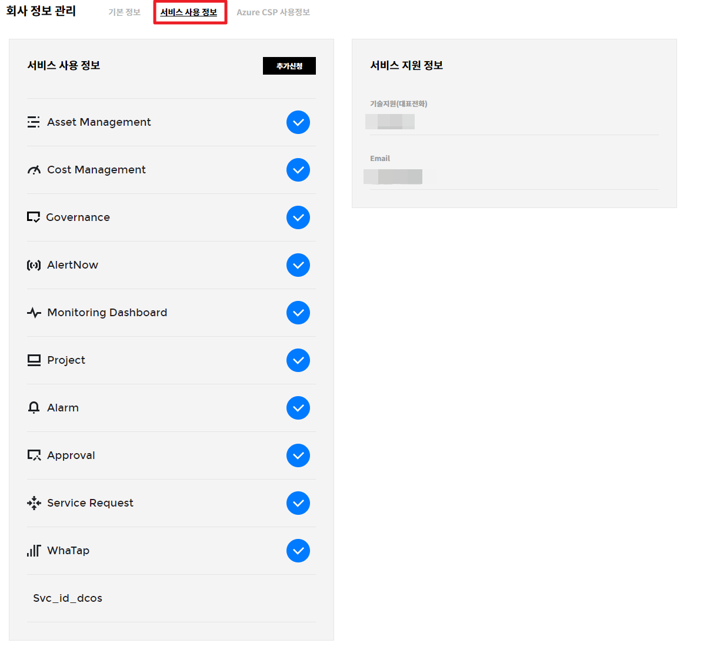710x650 pixels.
Task: Click the Service Request arrows icon
Action: (34, 503)
